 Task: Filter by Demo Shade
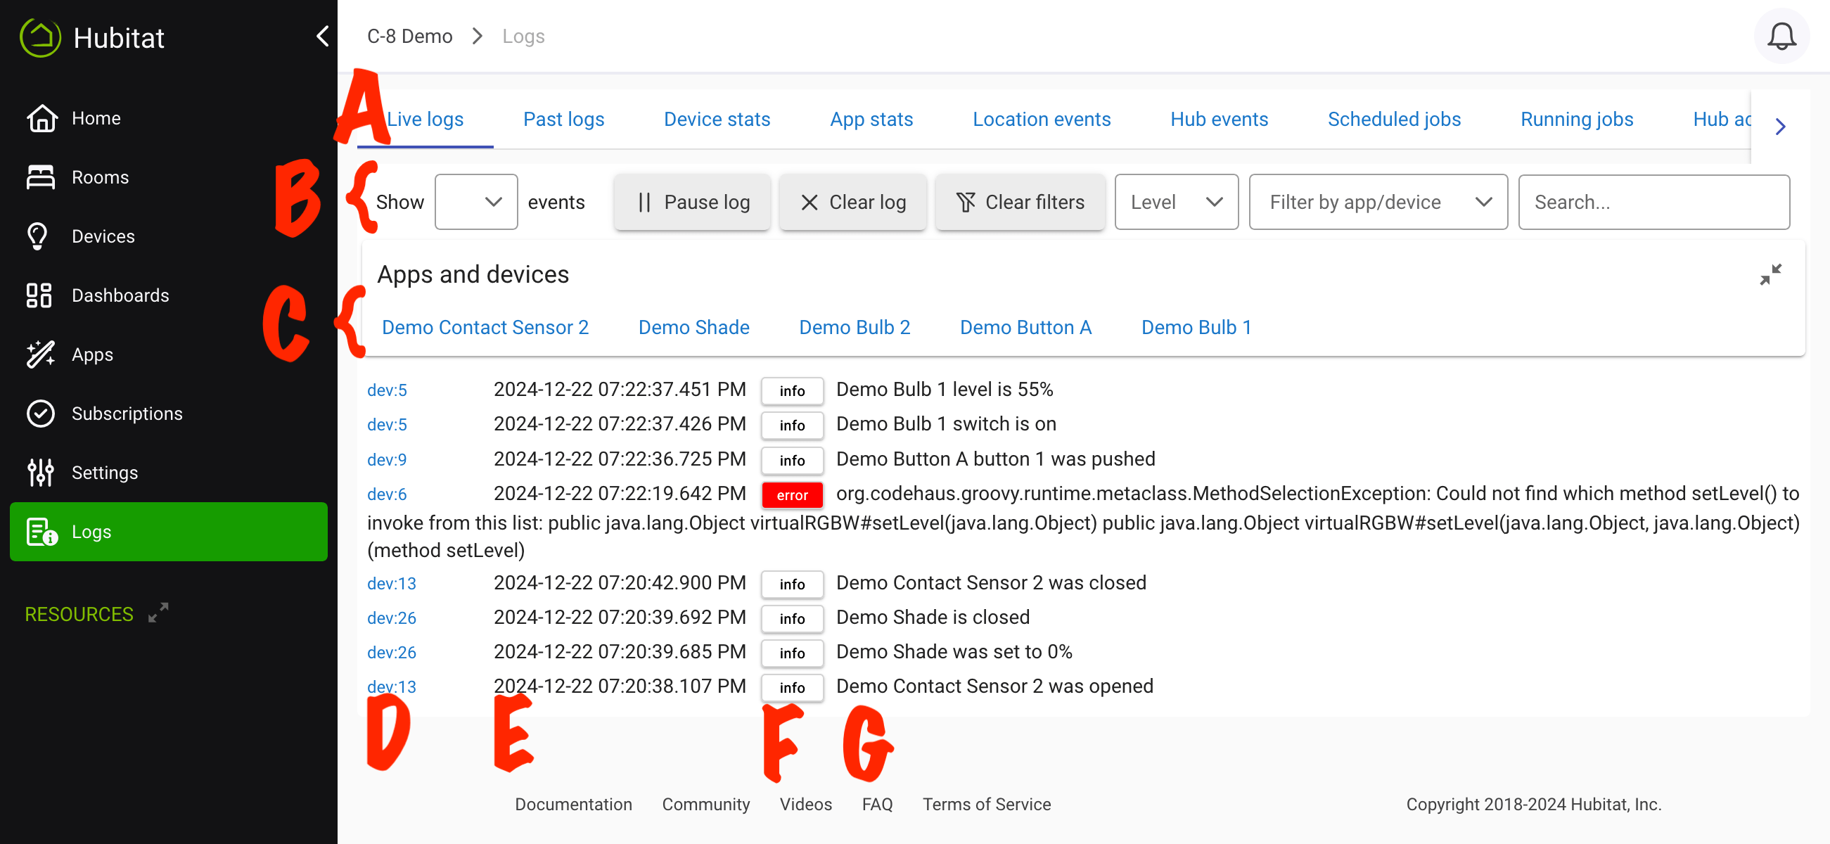point(694,328)
